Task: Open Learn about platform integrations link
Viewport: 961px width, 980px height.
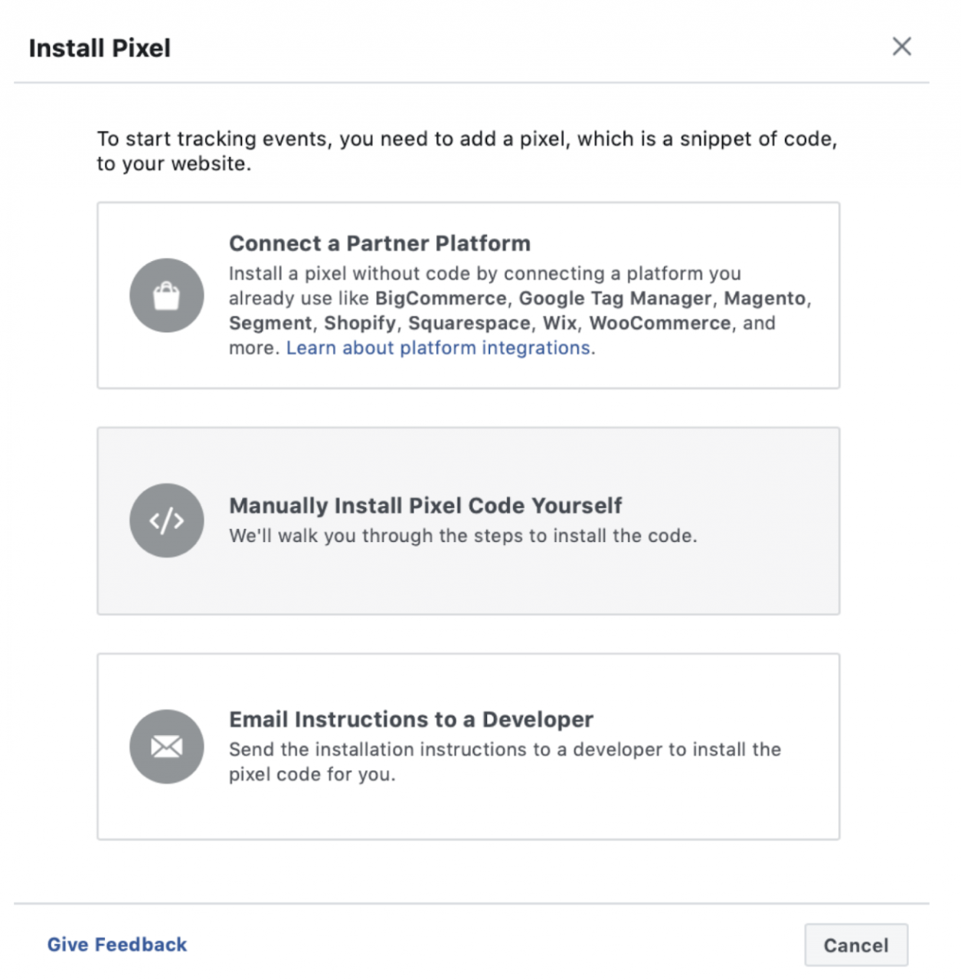Action: point(438,348)
